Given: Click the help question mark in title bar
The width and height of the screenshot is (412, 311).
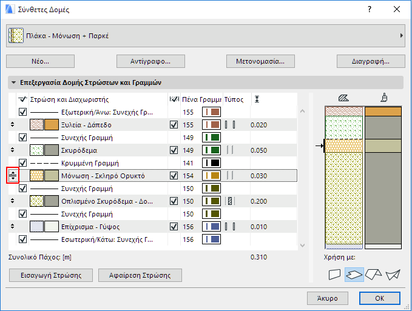Looking at the screenshot, I should [370, 10].
